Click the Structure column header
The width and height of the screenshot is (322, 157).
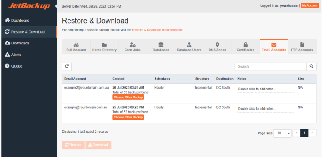202,78
